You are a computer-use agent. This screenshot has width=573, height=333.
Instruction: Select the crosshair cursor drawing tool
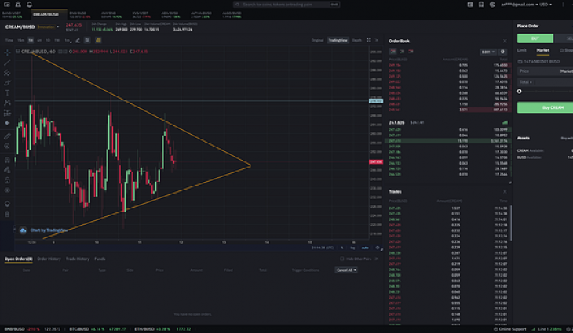[7, 52]
